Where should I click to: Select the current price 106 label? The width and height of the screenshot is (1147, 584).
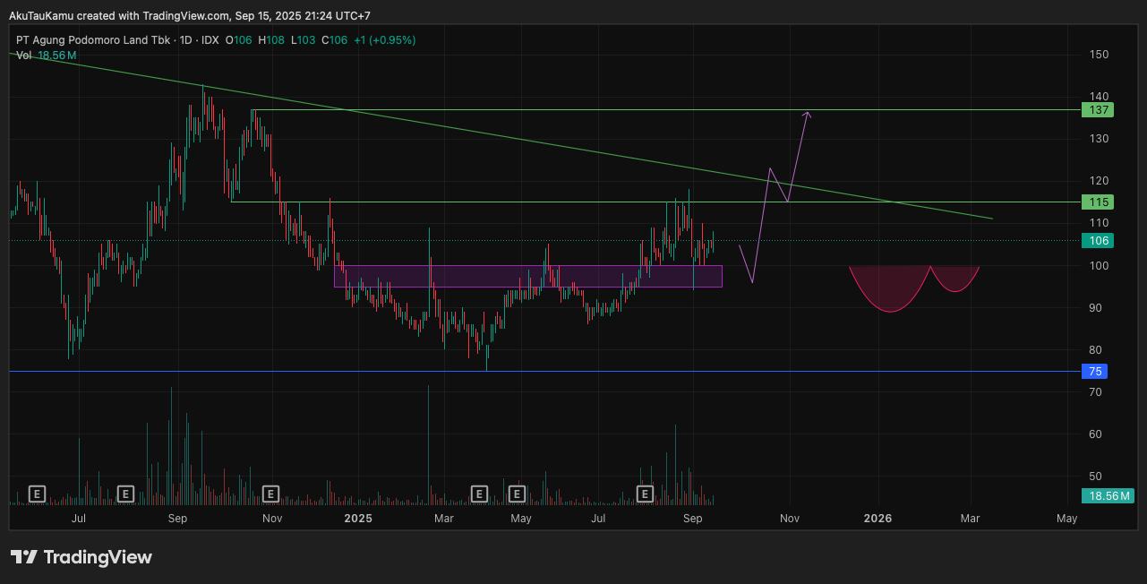click(1097, 240)
